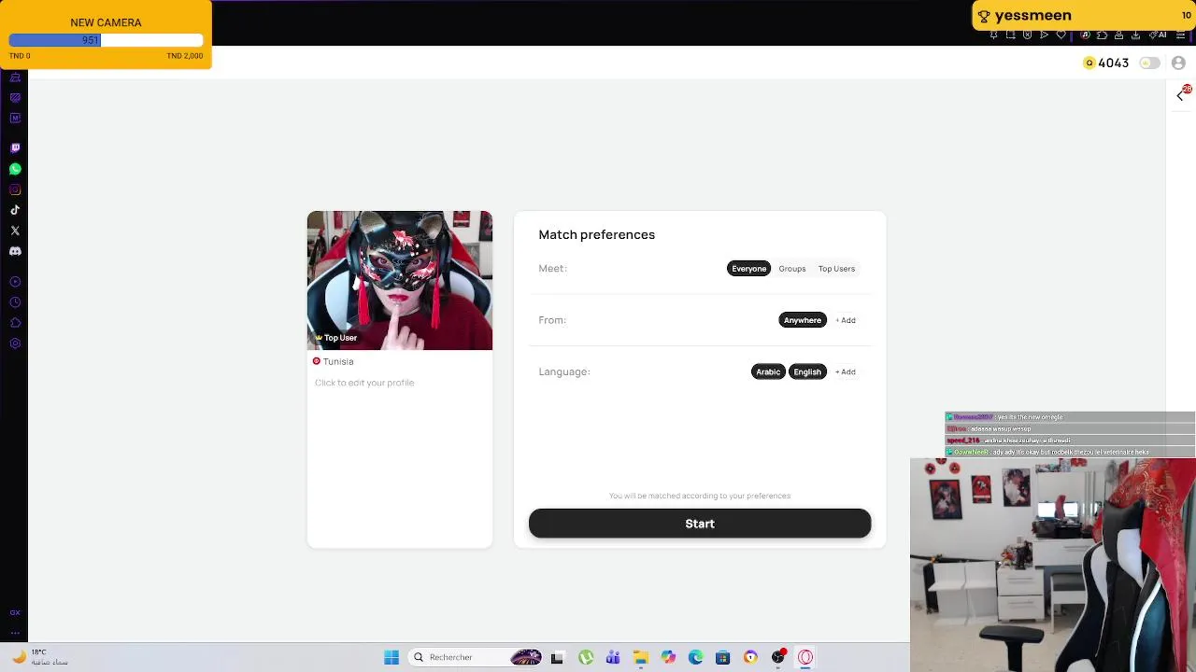1196x672 pixels.
Task: Toggle the English language chip
Action: (807, 371)
